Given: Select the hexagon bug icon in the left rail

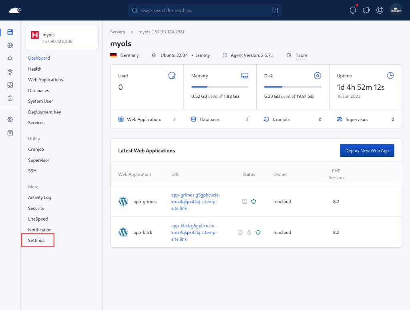Looking at the screenshot, I should [10, 59].
